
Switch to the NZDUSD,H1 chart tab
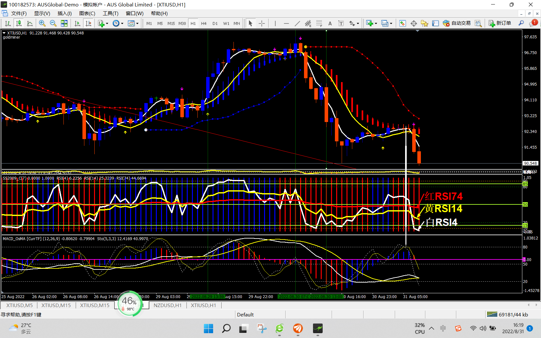pyautogui.click(x=167, y=305)
